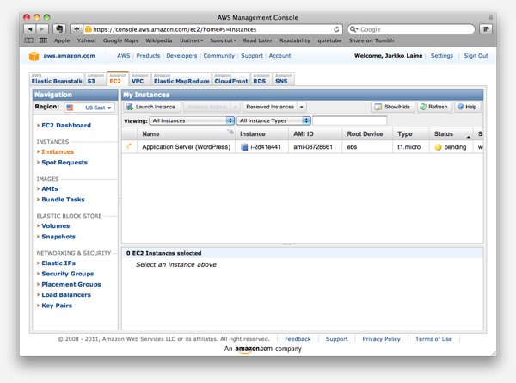516x383 pixels.
Task: Click the browser back arrow button
Action: click(x=30, y=28)
